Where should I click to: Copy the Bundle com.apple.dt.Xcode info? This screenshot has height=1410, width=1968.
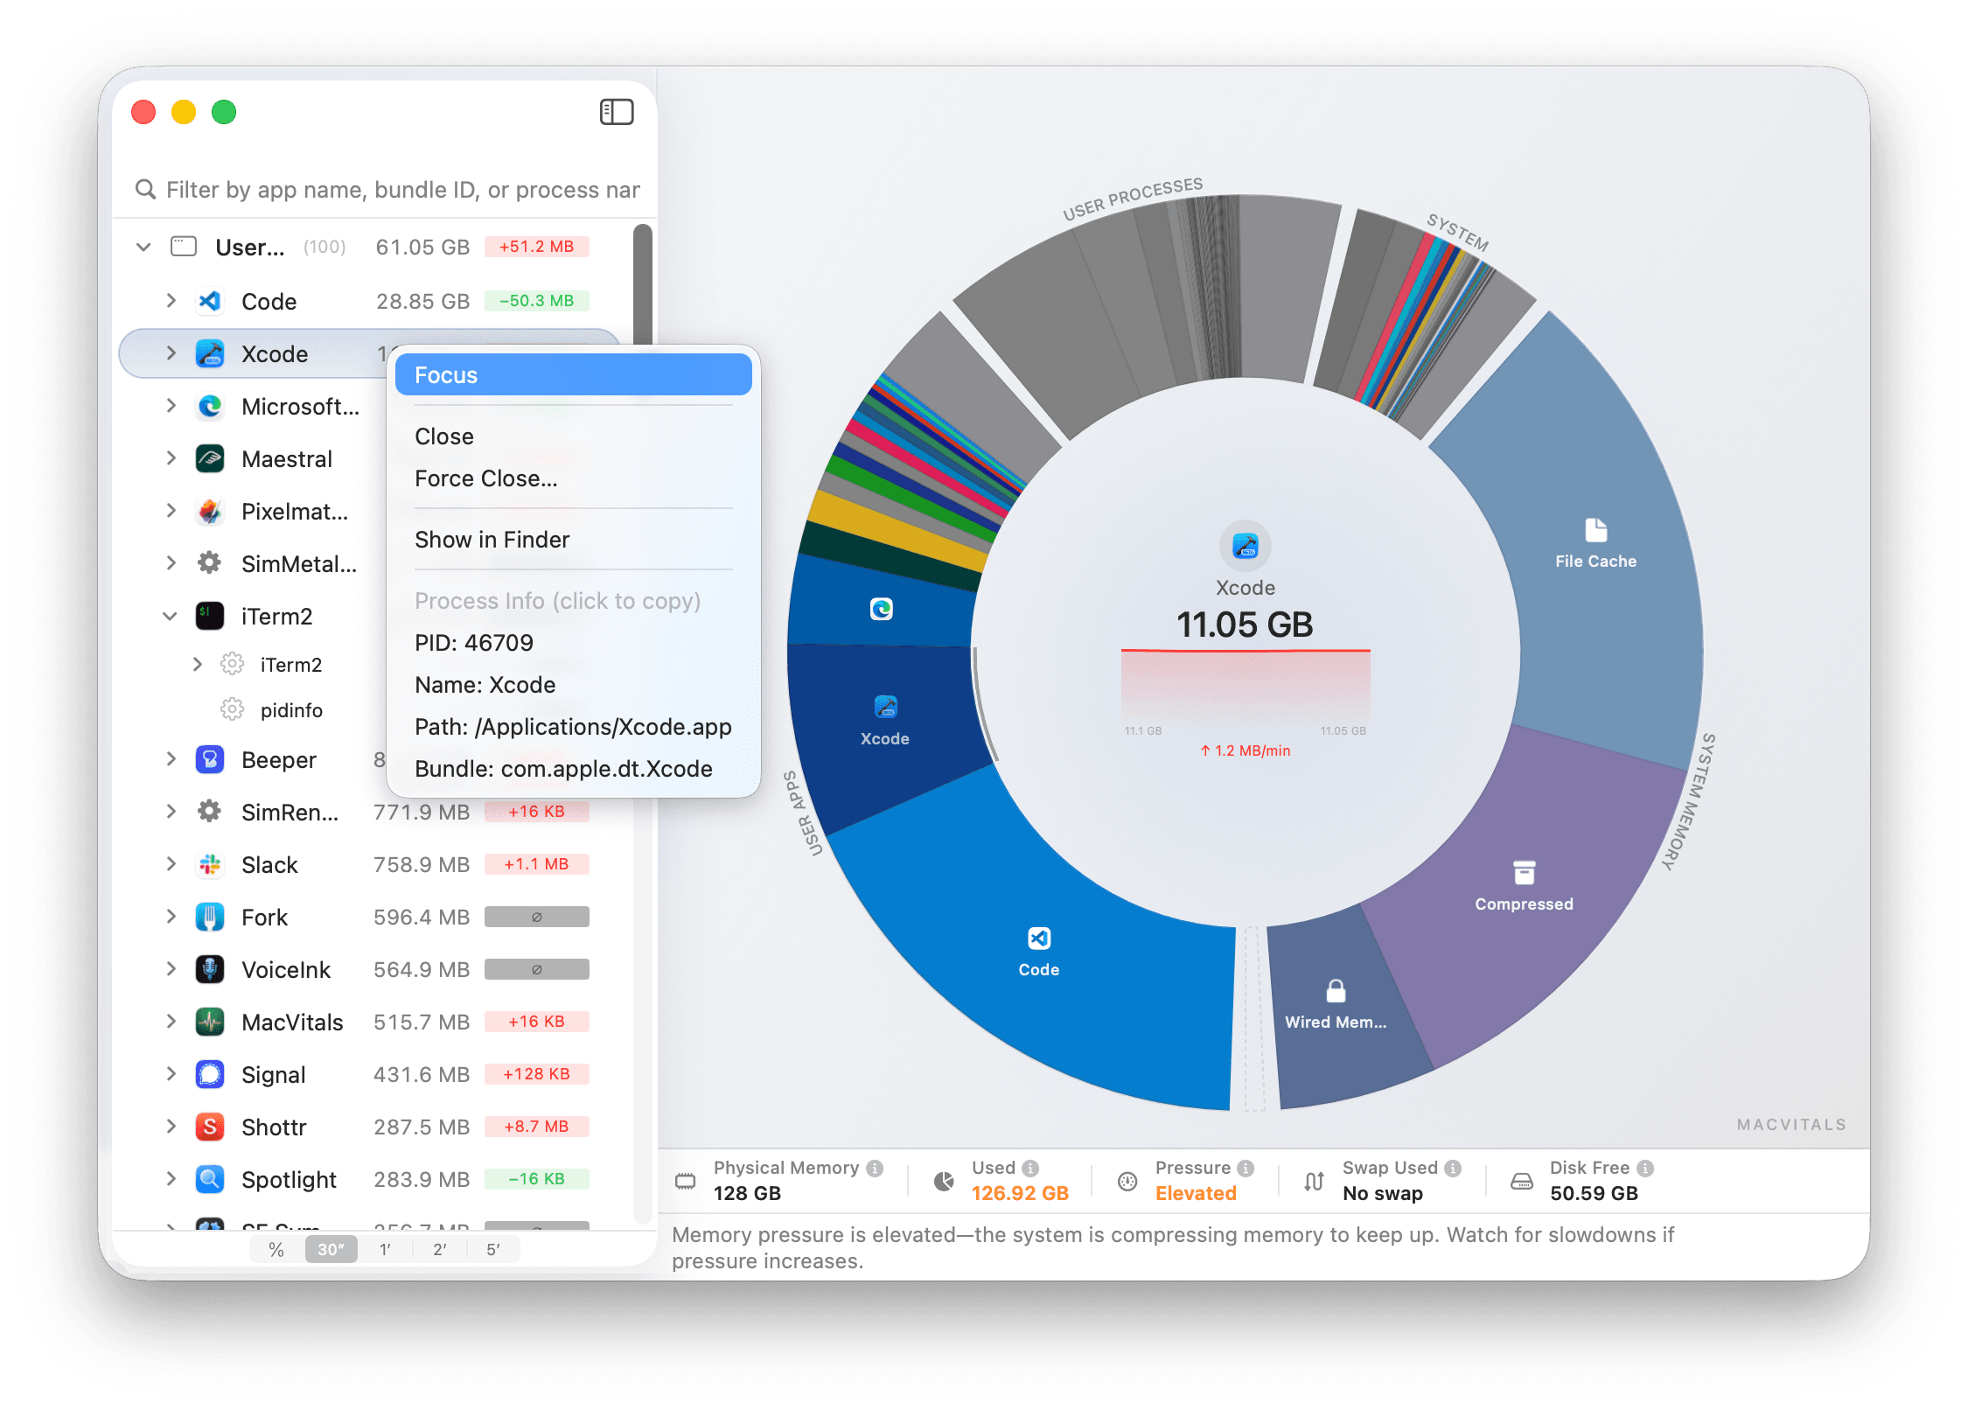(563, 769)
